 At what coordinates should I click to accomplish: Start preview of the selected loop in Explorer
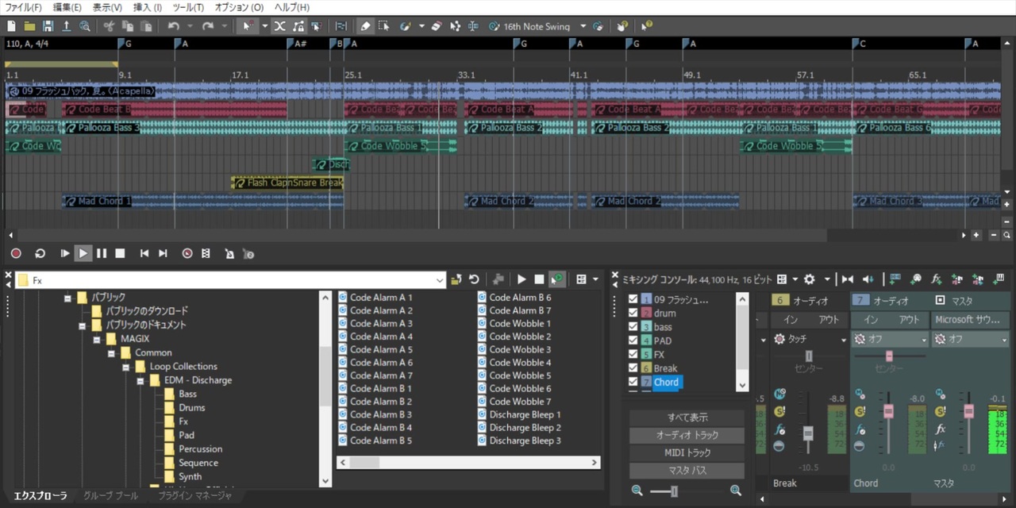coord(521,279)
